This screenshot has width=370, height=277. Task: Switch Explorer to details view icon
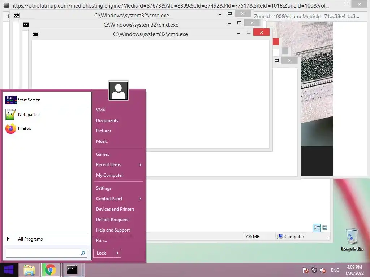click(x=317, y=228)
